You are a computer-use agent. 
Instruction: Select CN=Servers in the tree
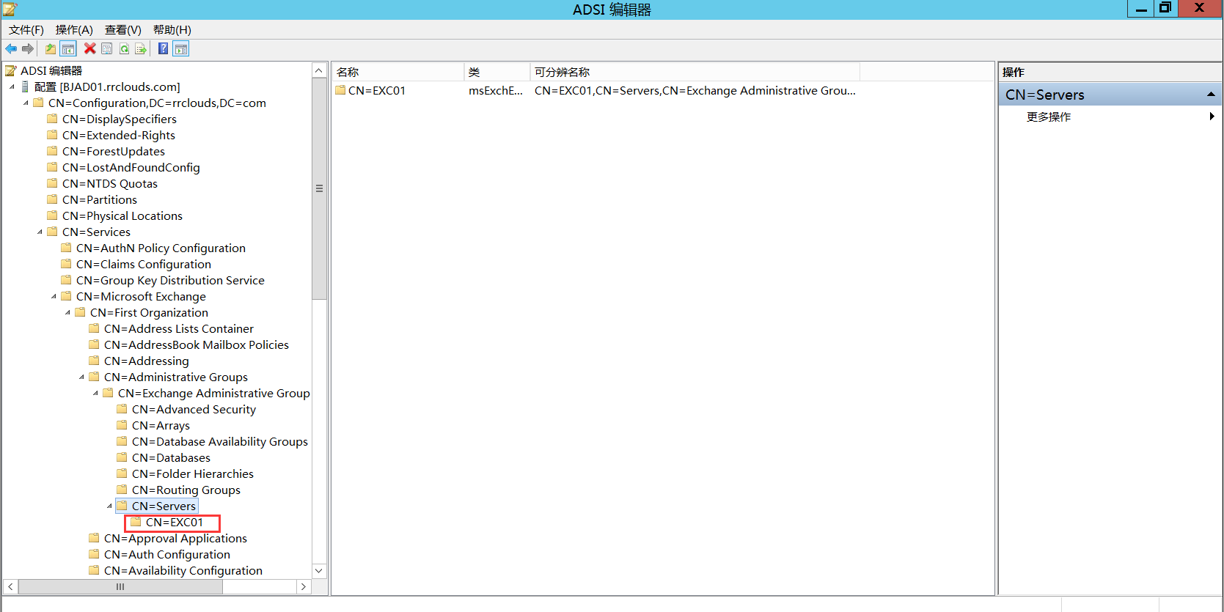click(x=164, y=506)
